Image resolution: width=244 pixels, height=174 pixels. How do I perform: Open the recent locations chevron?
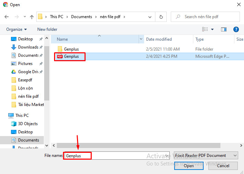point(25,17)
